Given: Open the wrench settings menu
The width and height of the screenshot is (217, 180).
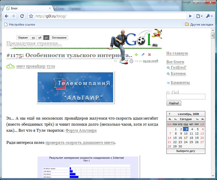Looking at the screenshot, I should click(x=209, y=16).
